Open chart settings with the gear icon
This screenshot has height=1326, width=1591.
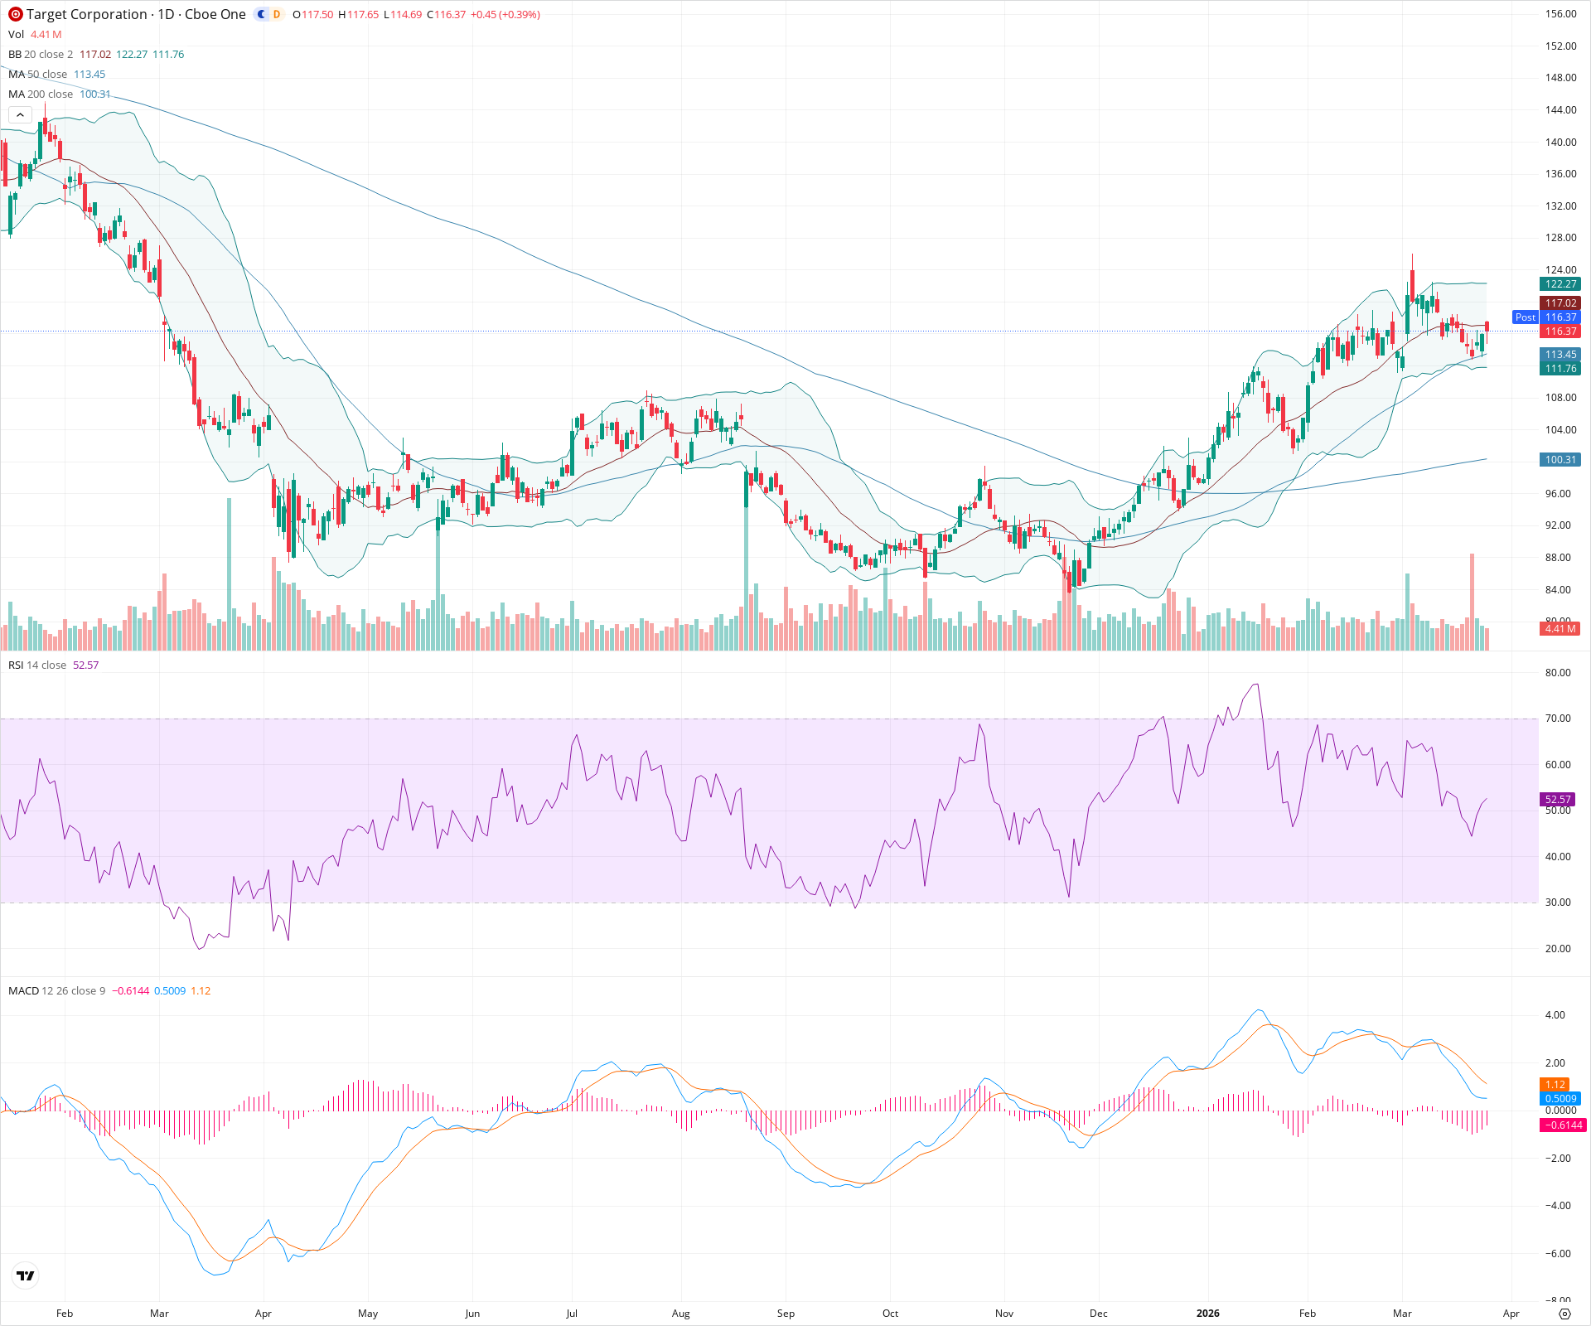[x=1565, y=1314]
